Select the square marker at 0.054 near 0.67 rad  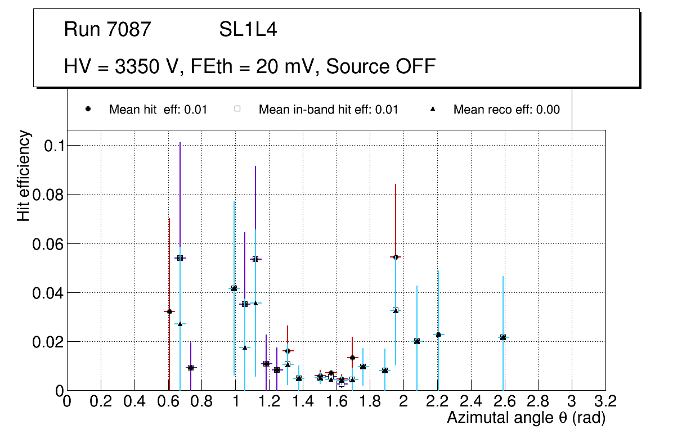coord(180,258)
